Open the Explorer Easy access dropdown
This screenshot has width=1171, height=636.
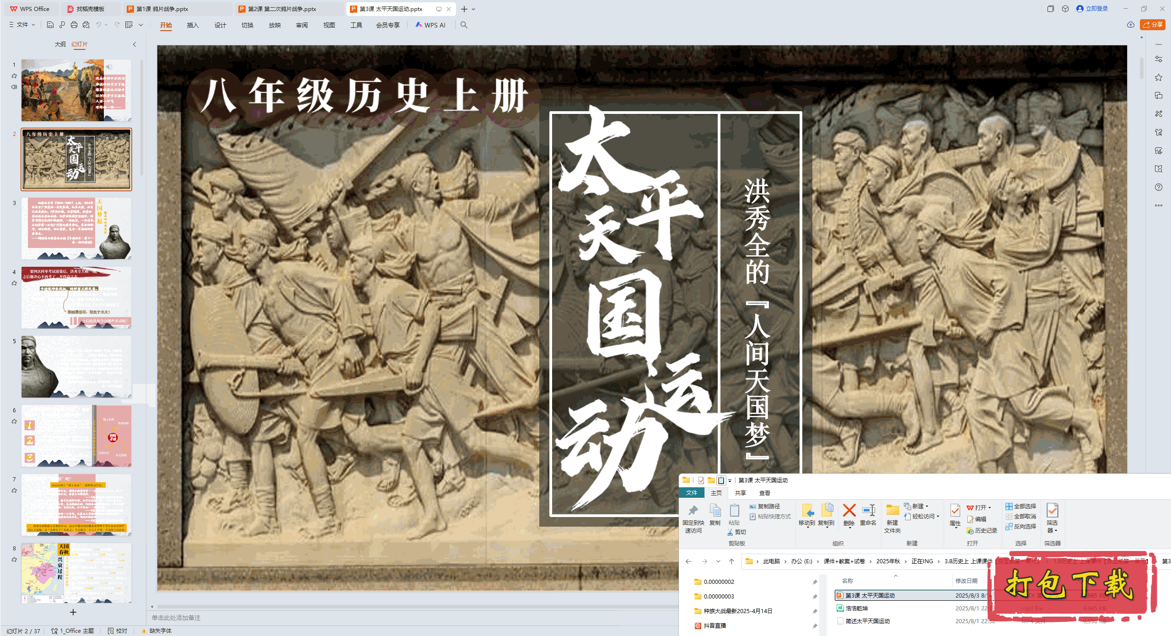[922, 517]
